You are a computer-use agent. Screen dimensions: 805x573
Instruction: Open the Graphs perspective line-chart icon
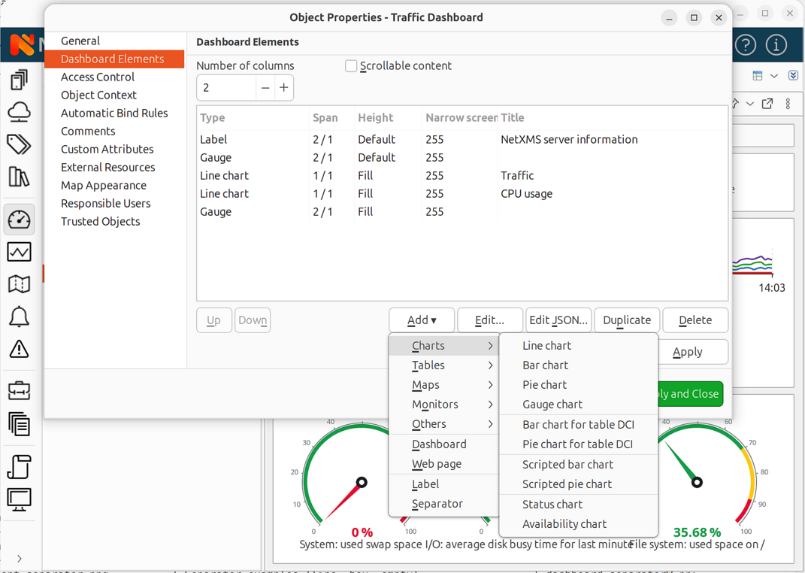tap(19, 251)
